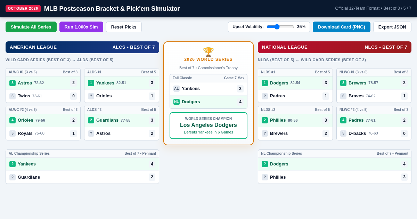The image size is (417, 219).
Task: Click the badge beside Phillies in NL Championship Series
Action: tap(265, 177)
